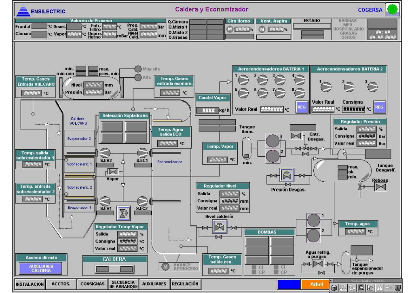
Task: Click the S.EV2 soot blower fan icon
Action: click(105, 152)
